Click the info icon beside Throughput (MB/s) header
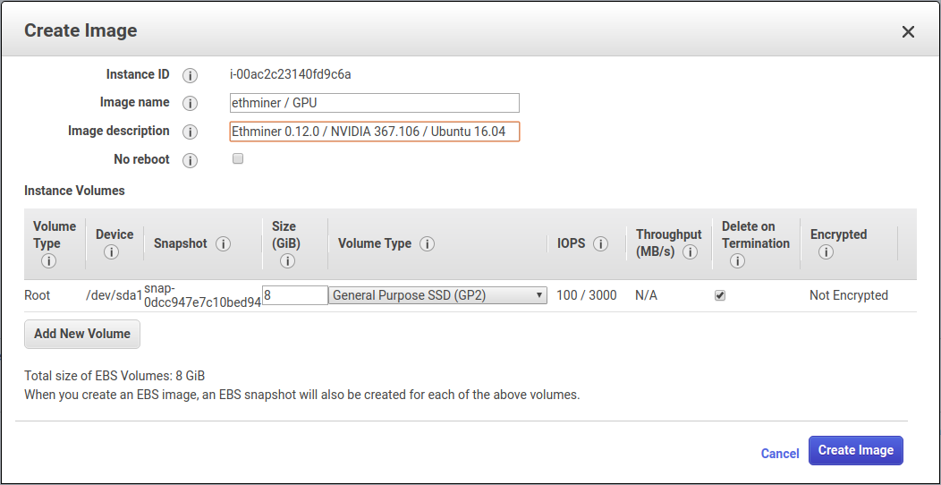The image size is (941, 485). pyautogui.click(x=690, y=252)
